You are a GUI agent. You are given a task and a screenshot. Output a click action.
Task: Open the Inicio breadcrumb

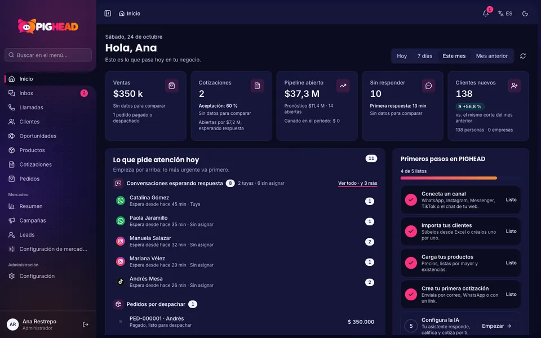tap(130, 14)
